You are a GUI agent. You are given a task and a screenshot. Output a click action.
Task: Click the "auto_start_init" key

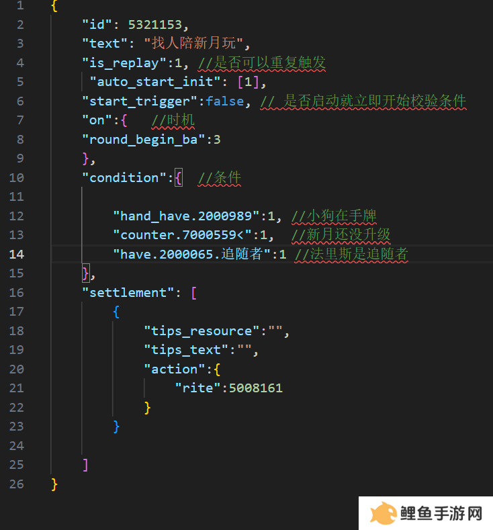[155, 82]
